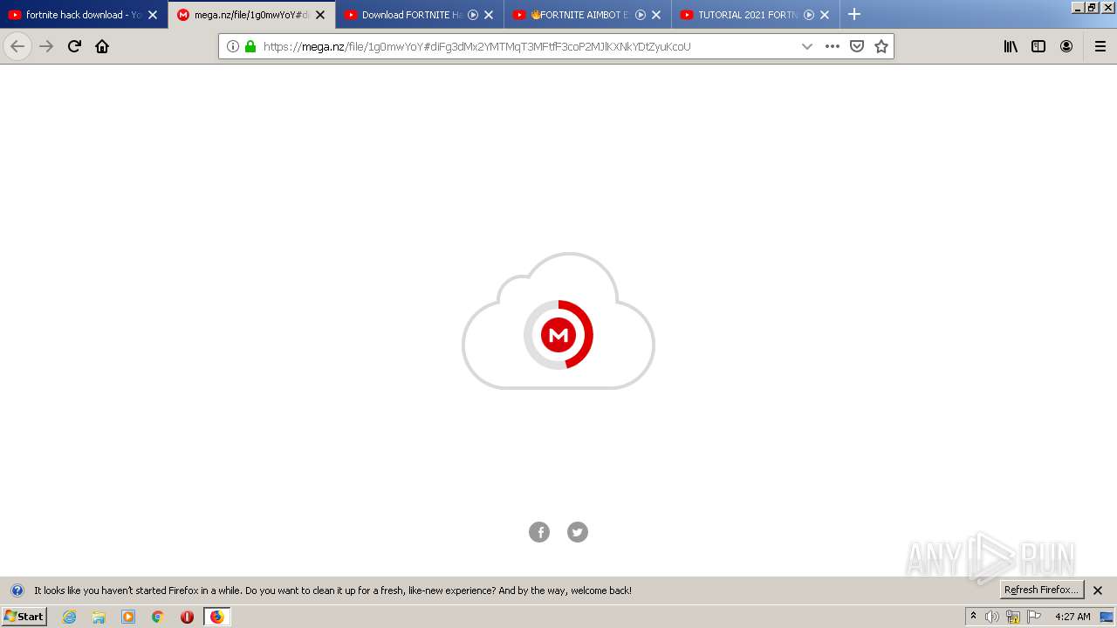The image size is (1117, 628).
Task: Show site information icon in address bar
Action: [233, 46]
